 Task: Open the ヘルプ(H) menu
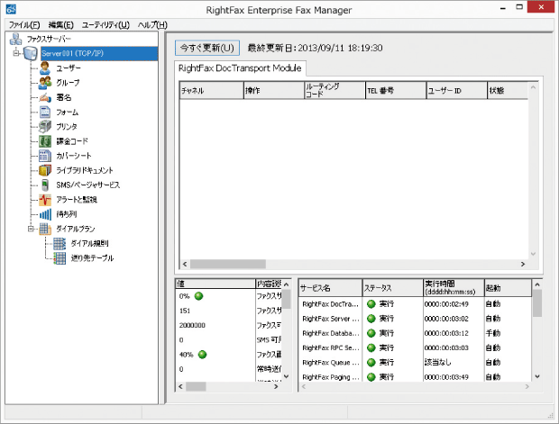(152, 24)
